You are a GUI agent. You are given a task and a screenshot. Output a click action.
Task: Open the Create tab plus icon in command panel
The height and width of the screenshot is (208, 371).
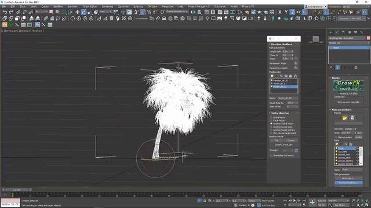tap(331, 32)
